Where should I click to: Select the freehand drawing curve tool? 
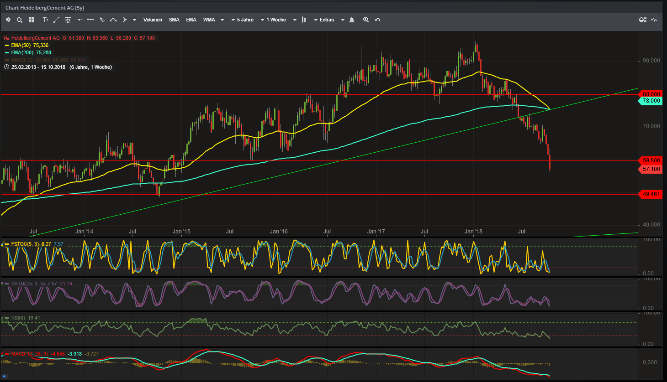pos(113,20)
